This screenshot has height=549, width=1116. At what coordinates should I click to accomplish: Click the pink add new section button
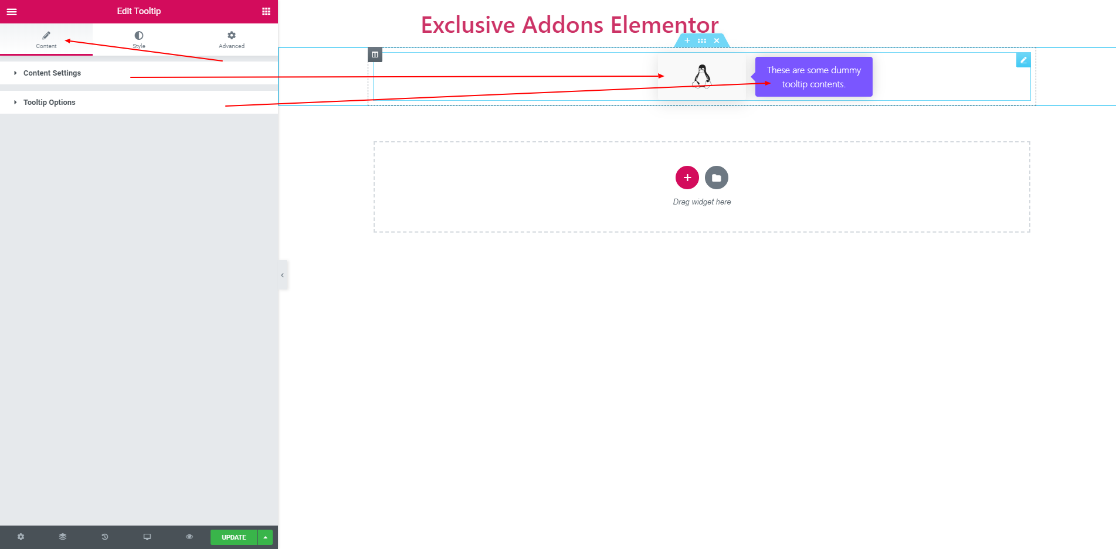[x=687, y=178]
